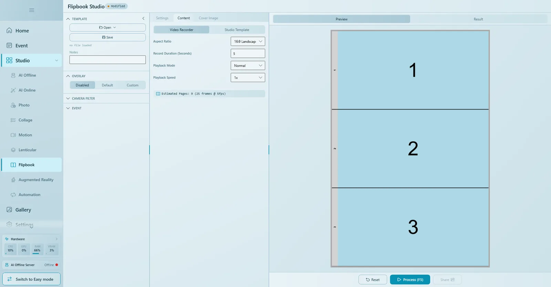Viewport: 551px width, 287px height.
Task: Save the template
Action: (107, 37)
